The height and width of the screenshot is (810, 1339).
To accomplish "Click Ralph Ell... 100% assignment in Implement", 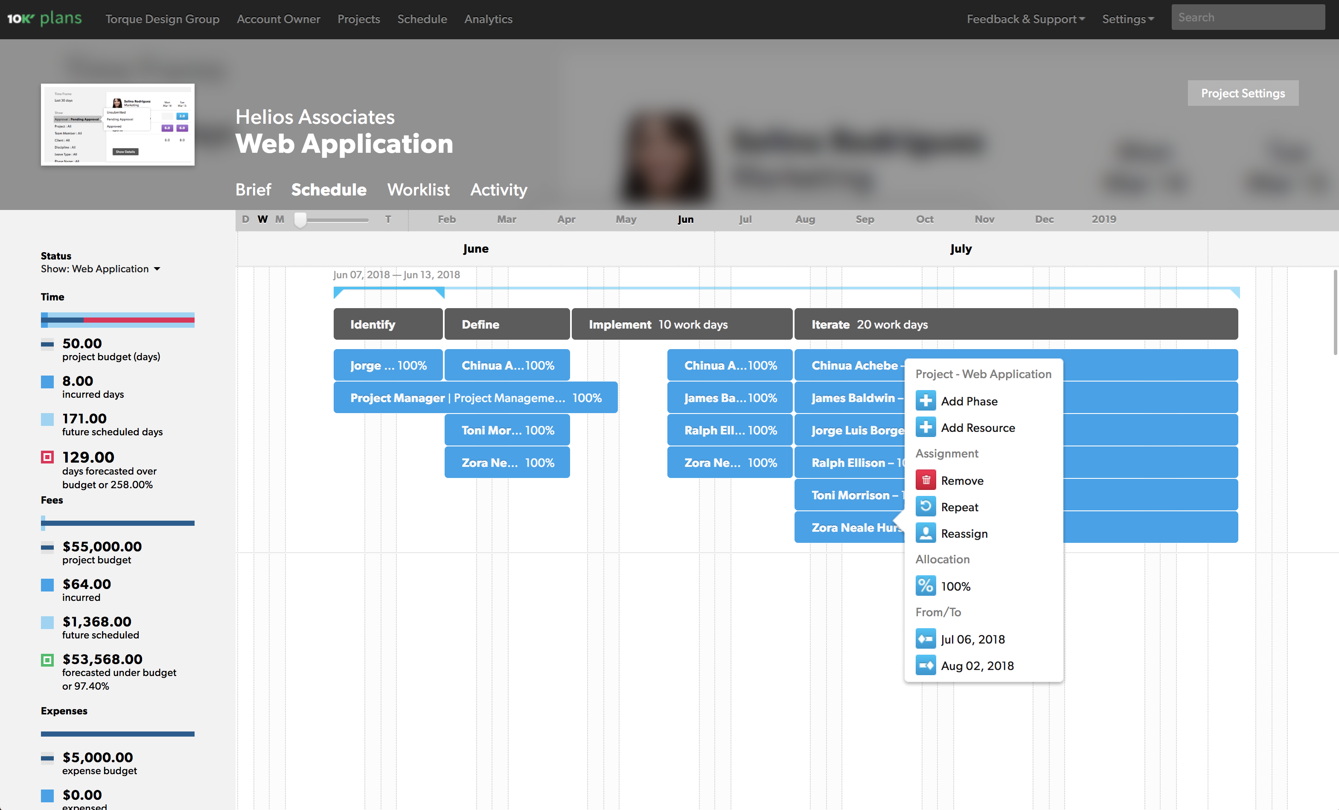I will (730, 430).
